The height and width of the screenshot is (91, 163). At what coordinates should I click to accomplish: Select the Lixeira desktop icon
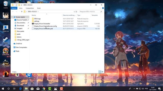(6, 5)
